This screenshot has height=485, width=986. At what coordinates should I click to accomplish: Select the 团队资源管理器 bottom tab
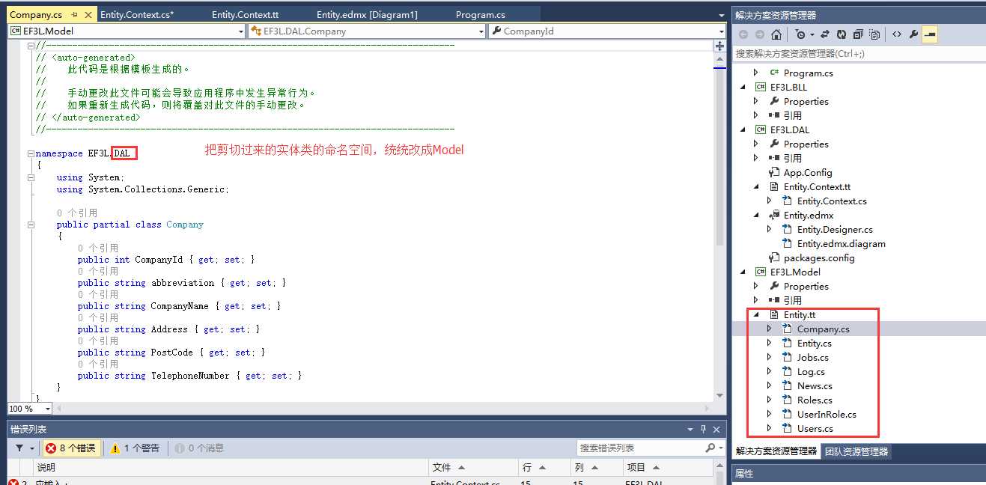coord(856,451)
